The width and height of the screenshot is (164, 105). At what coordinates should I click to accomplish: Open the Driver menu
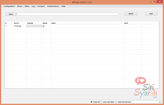20,6
